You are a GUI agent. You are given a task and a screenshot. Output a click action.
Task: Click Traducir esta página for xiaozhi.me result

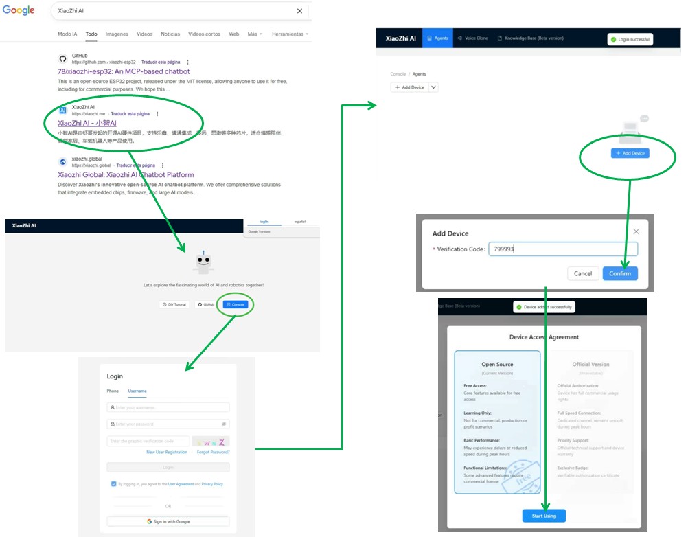pyautogui.click(x=130, y=113)
